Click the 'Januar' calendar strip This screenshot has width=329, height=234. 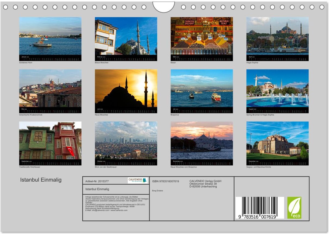[x=50, y=58]
